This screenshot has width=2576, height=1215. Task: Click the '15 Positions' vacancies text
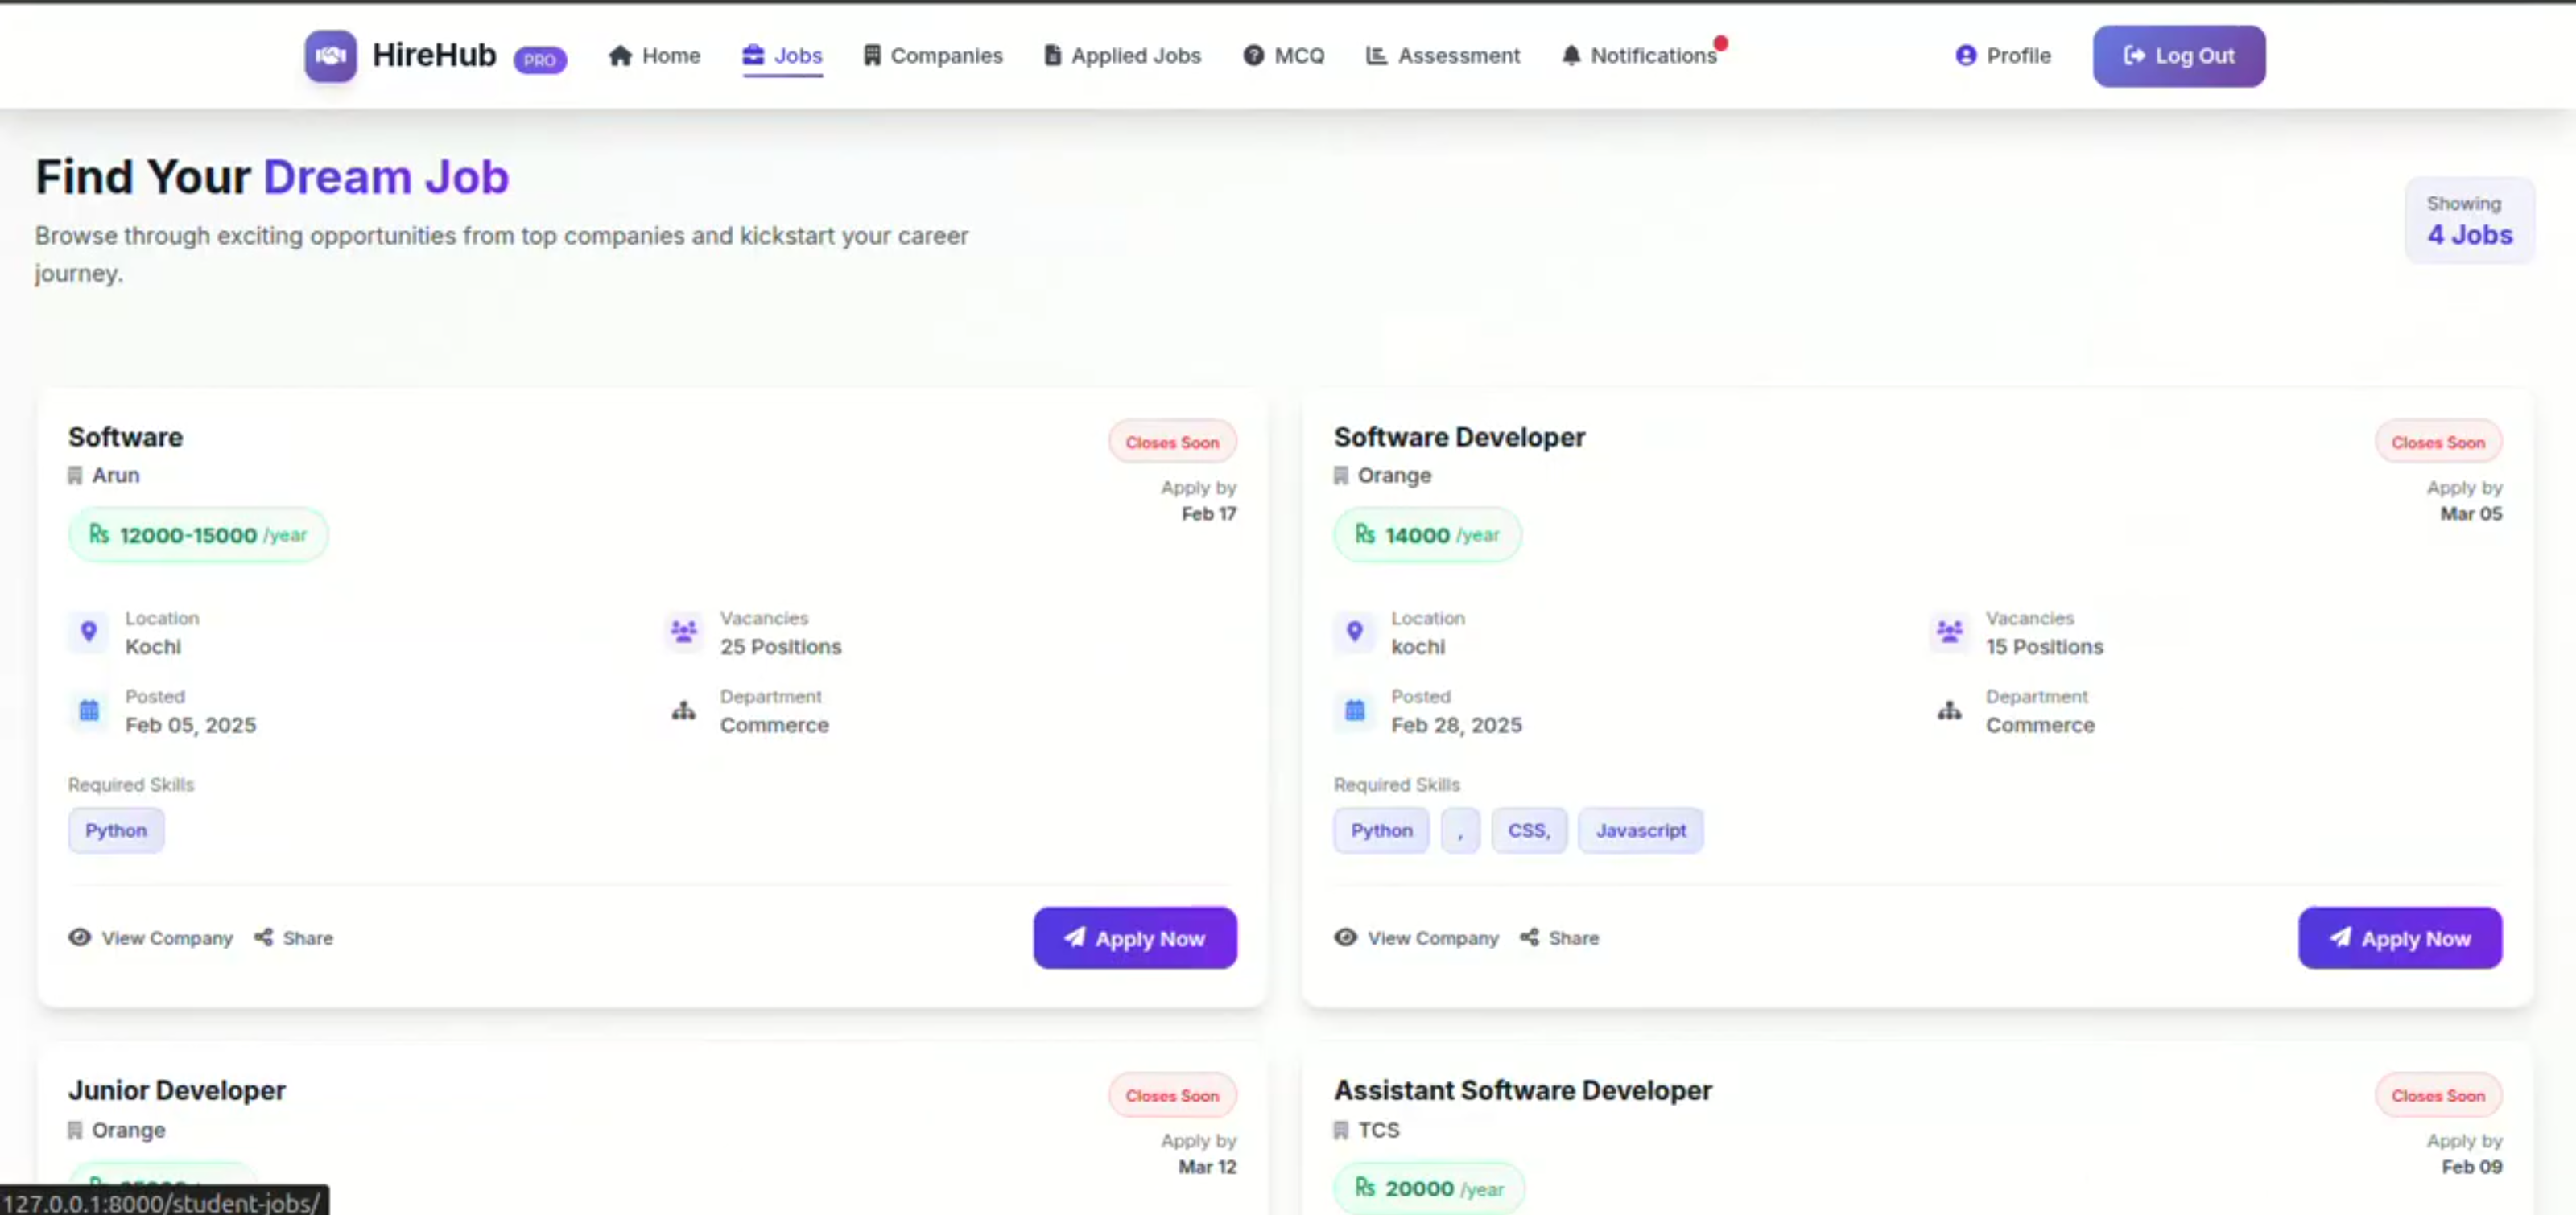tap(2044, 646)
